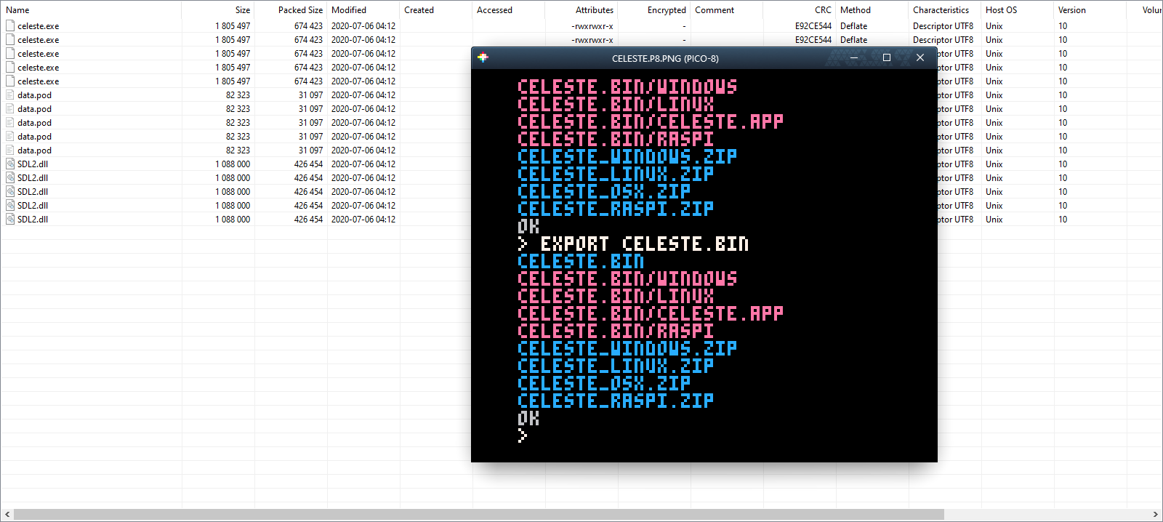Click "Deflate" in the topmost celeste.exe row
The height and width of the screenshot is (522, 1163).
[854, 26]
